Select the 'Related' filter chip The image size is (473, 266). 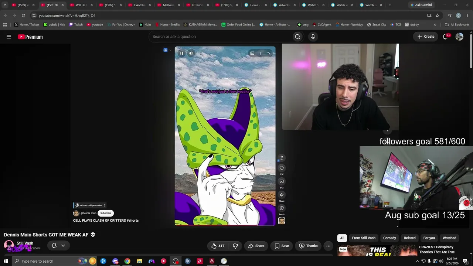point(409,238)
